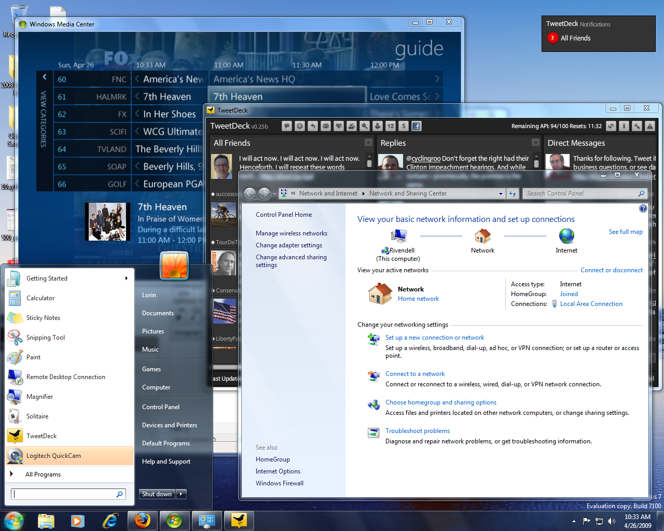Click Media Center guide previous arrow
Image resolution: width=664 pixels, height=531 pixels.
45,77
